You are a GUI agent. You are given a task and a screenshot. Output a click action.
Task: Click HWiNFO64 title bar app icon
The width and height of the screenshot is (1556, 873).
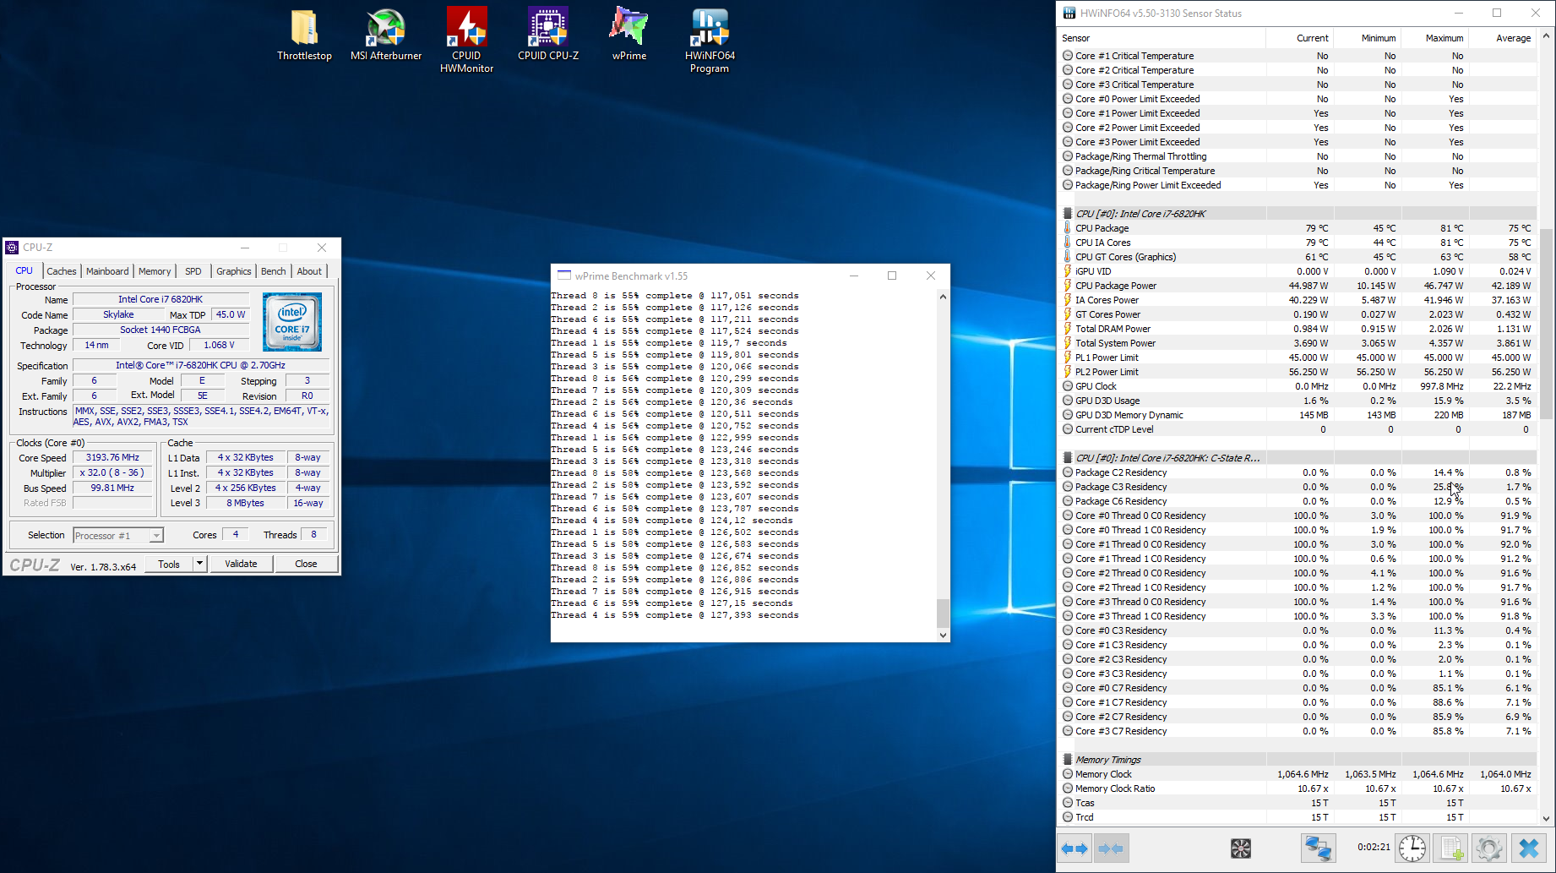1069,13
